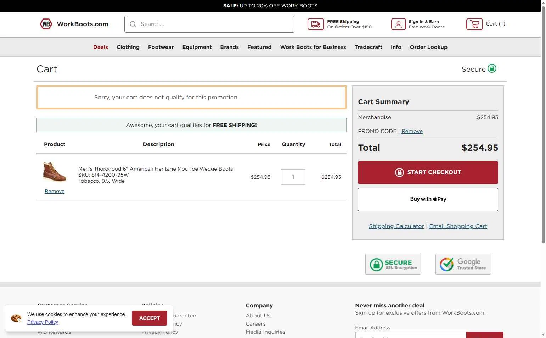Open Work Boots for Business menu
The image size is (546, 338).
click(x=313, y=47)
